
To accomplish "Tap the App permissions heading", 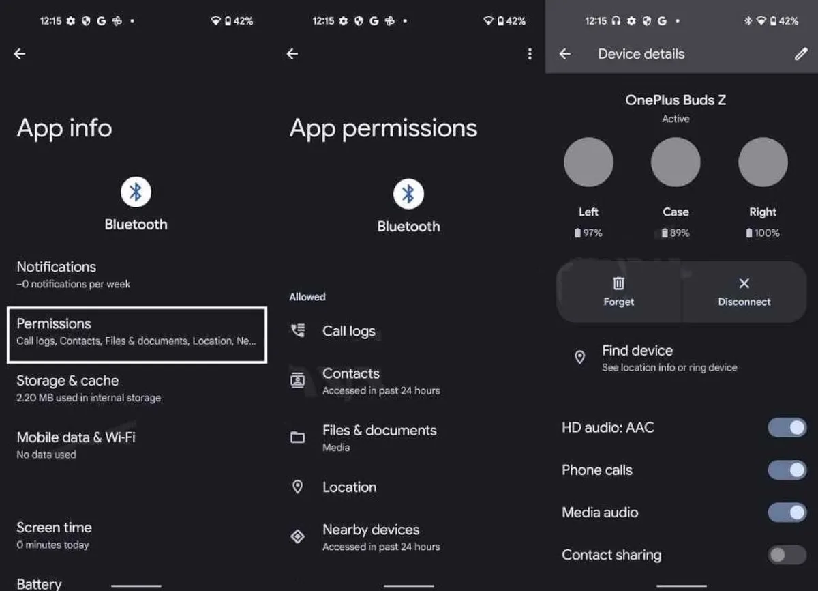I will click(x=383, y=128).
